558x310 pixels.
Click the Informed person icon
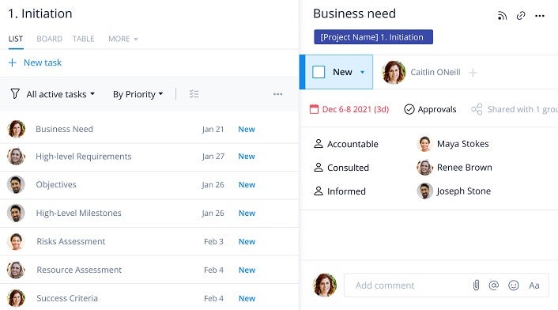click(319, 191)
